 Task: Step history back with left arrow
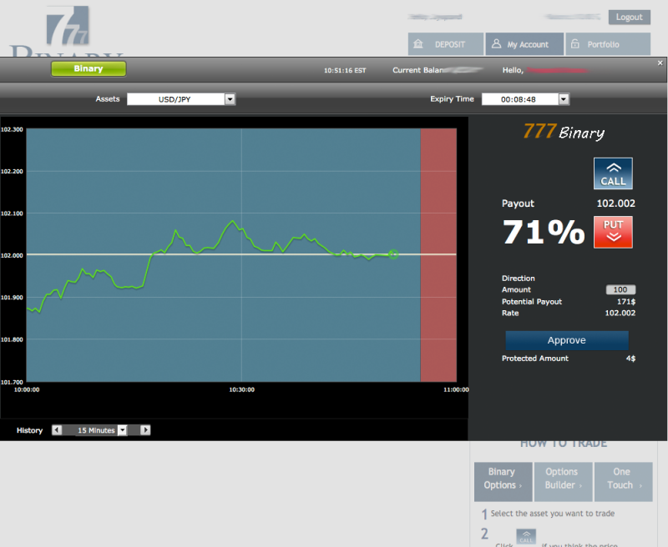click(57, 430)
